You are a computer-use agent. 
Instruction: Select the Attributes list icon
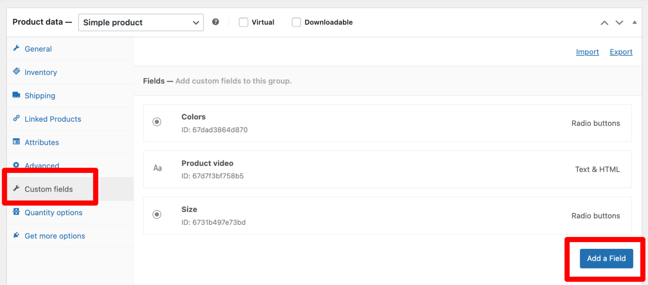(x=16, y=142)
